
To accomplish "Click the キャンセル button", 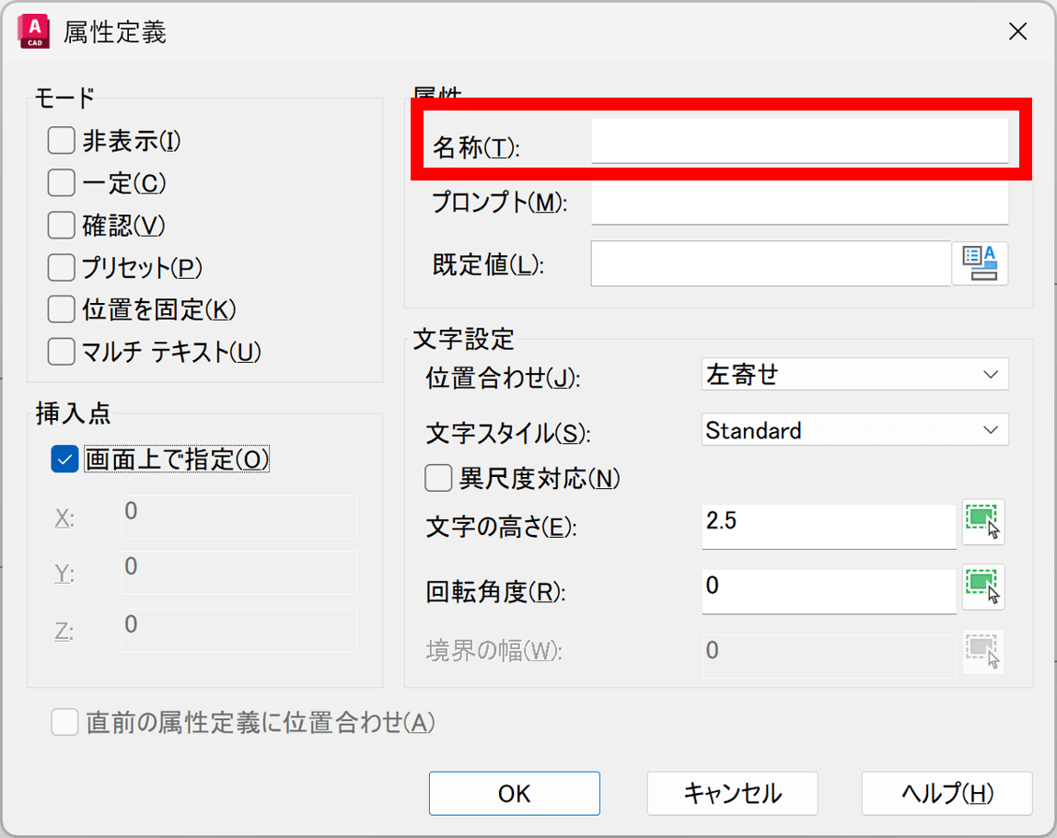I will click(x=732, y=793).
